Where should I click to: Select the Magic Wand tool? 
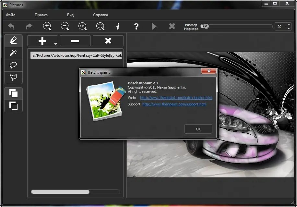pos(13,53)
